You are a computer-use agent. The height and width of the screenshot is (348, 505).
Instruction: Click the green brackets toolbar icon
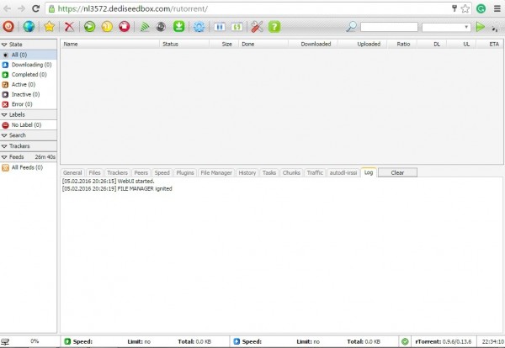coord(237,27)
